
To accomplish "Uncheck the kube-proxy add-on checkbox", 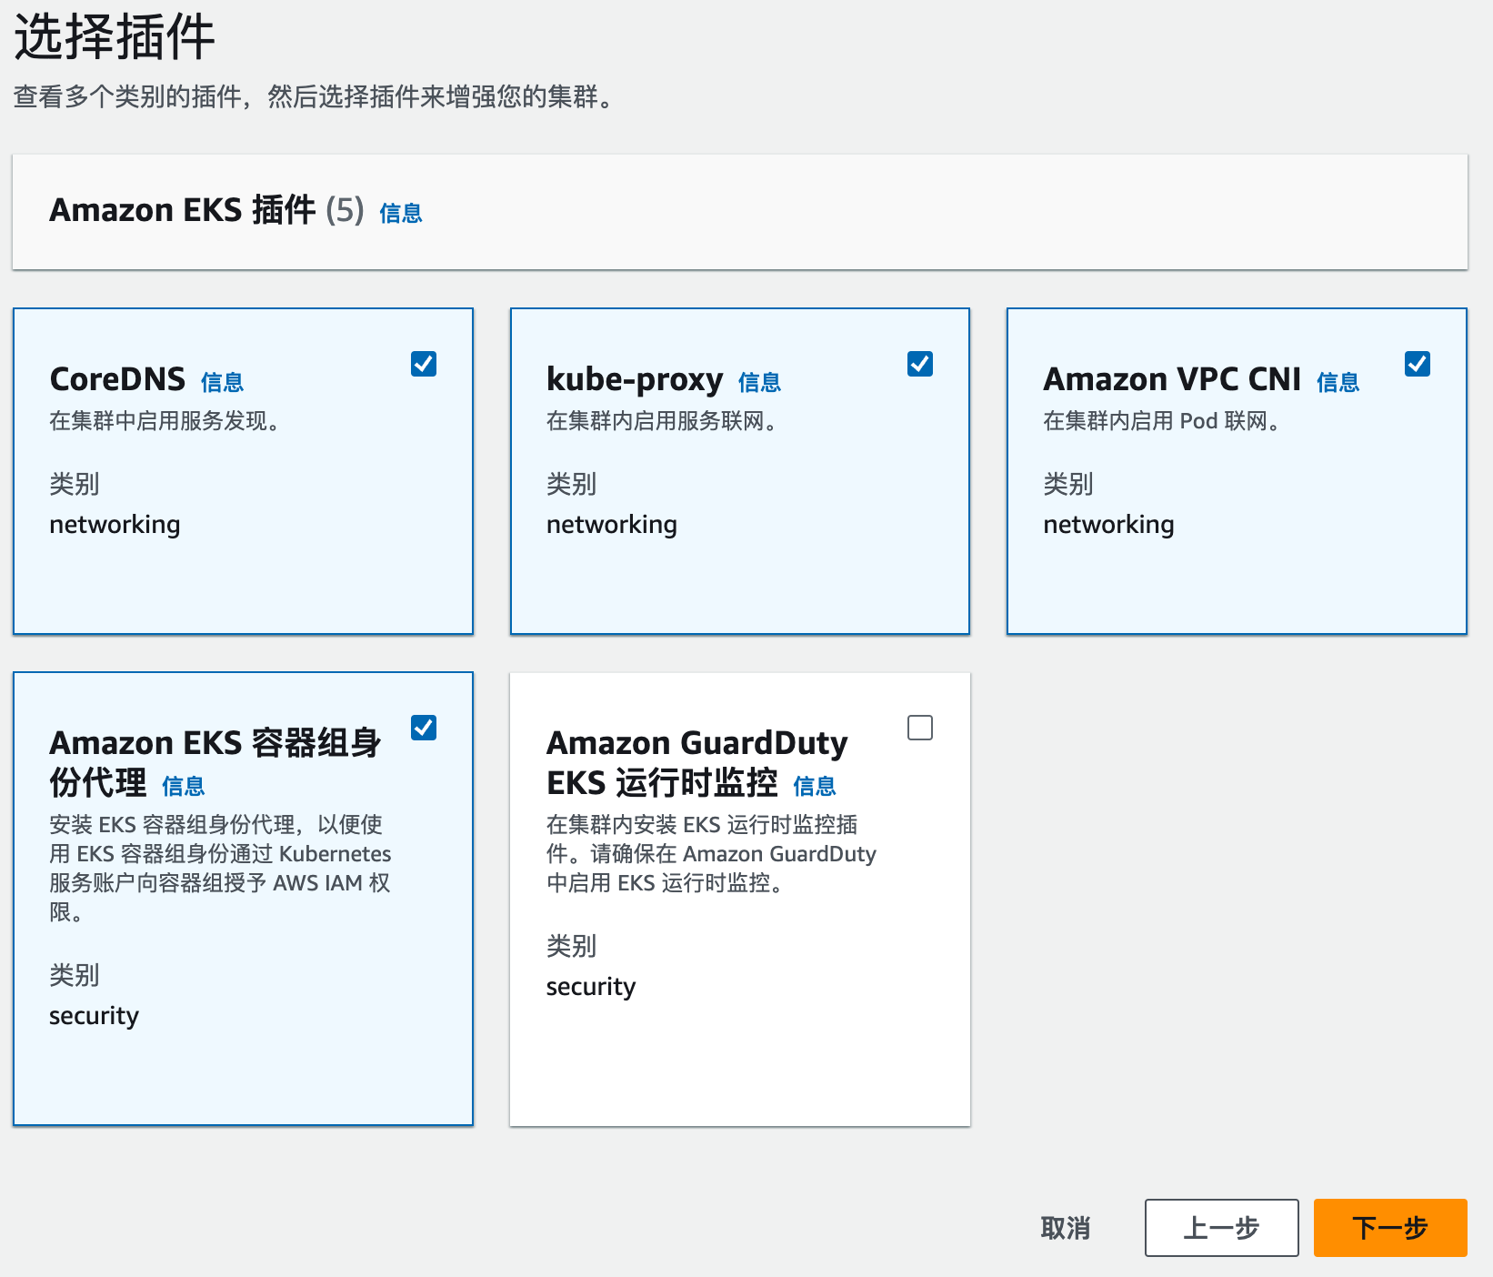I will pyautogui.click(x=920, y=364).
